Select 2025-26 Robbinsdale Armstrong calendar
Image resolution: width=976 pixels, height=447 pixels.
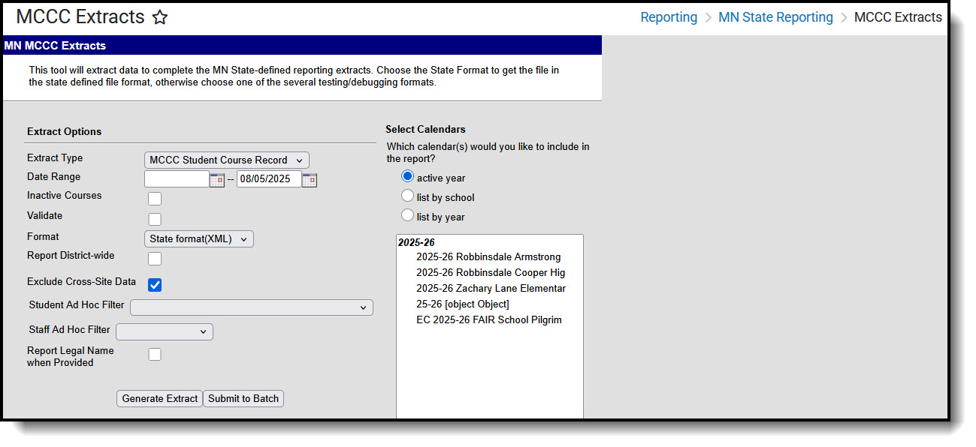pos(488,257)
